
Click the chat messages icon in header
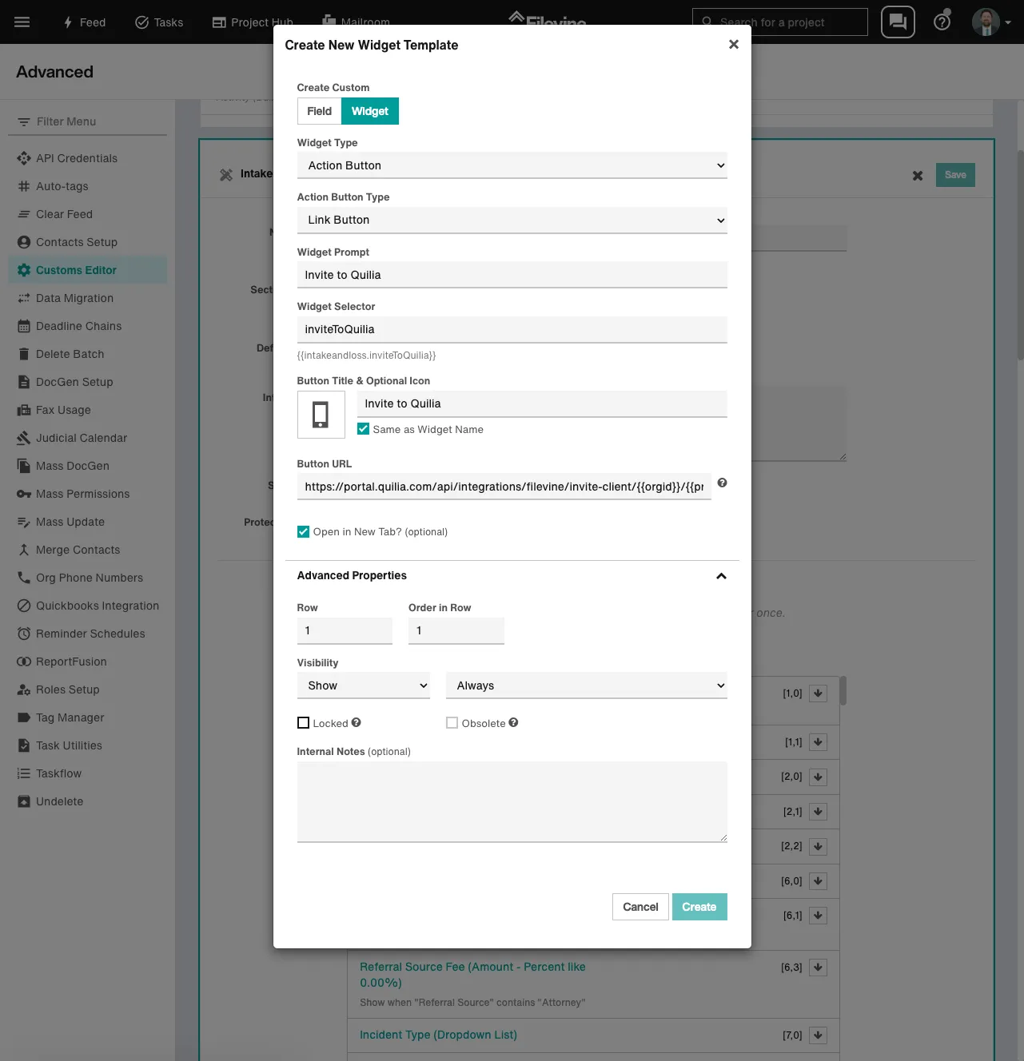[898, 22]
